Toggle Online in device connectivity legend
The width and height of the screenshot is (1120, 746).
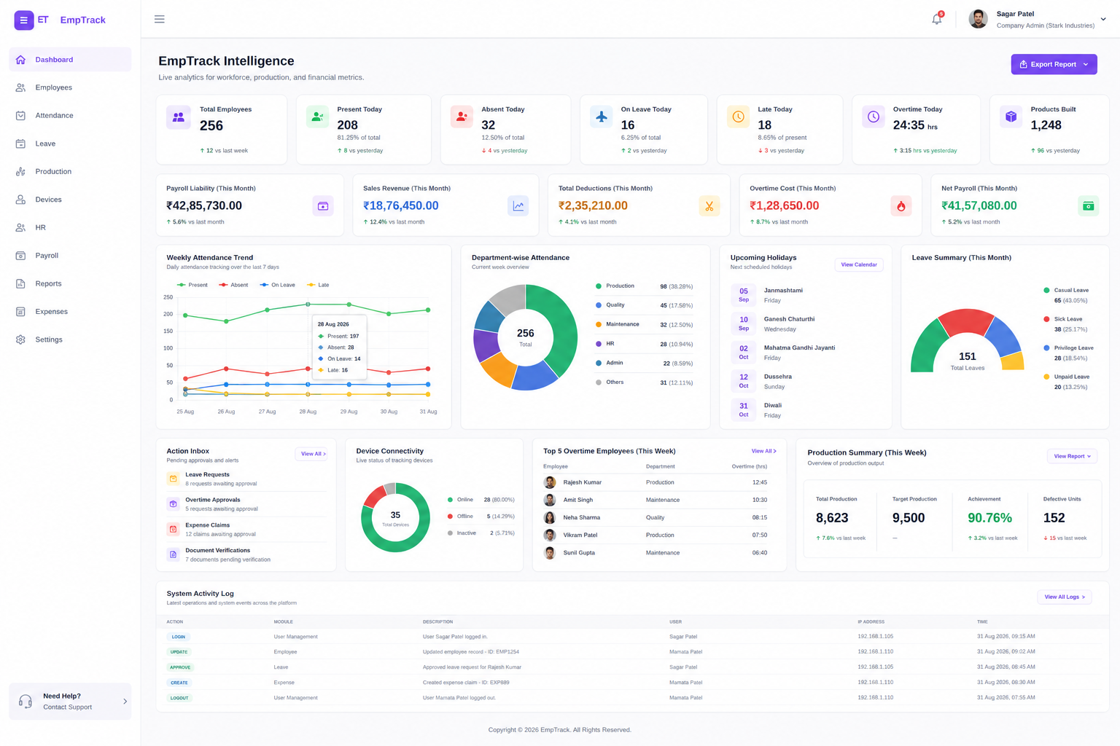click(x=460, y=500)
